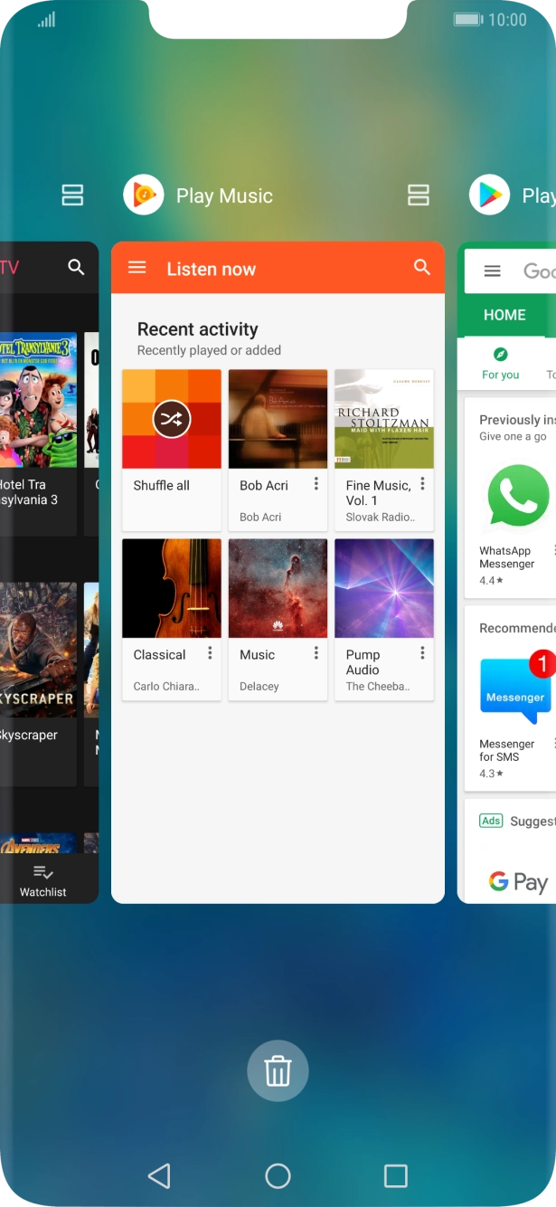Open Messenger for SMS icon in Play Store
556x1207 pixels.
pyautogui.click(x=515, y=689)
